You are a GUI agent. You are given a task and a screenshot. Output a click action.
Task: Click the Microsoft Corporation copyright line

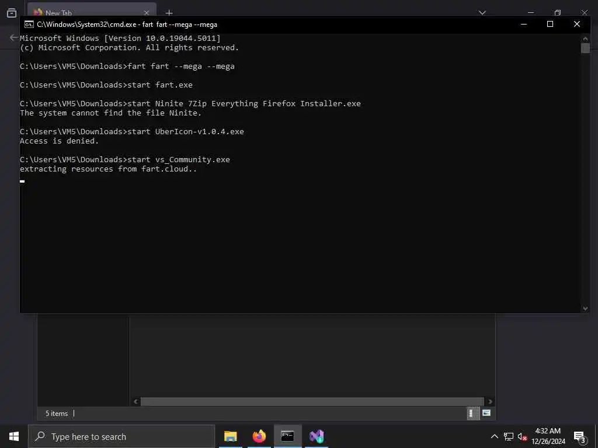129,48
